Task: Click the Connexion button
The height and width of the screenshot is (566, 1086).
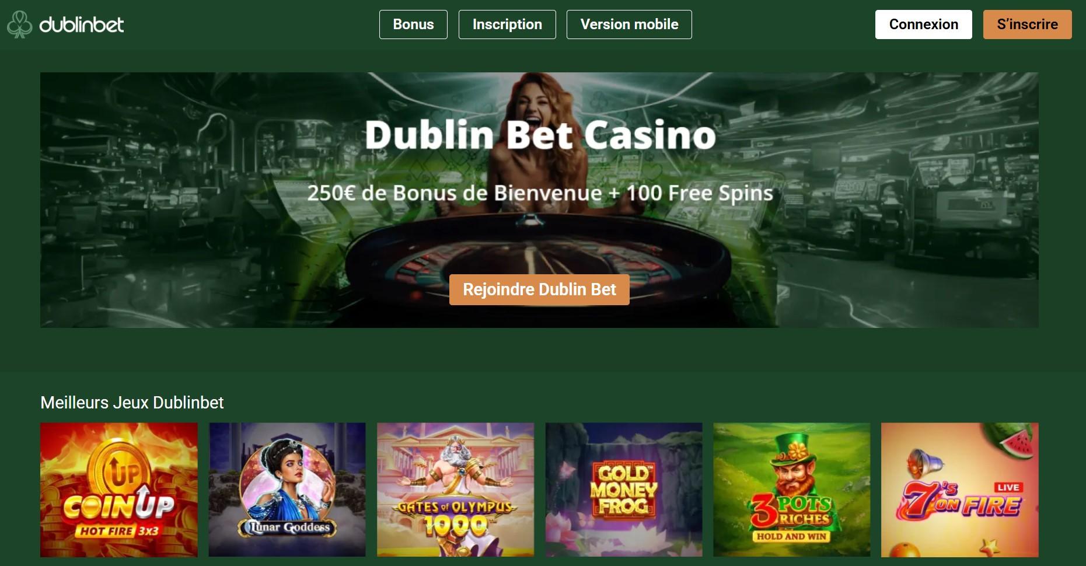Action: pos(923,25)
